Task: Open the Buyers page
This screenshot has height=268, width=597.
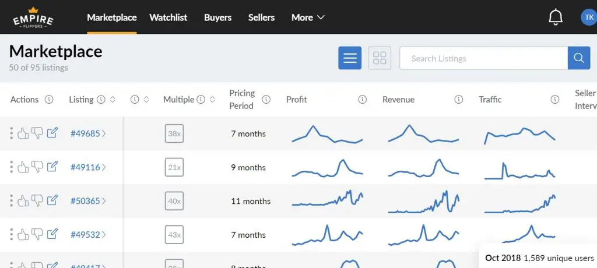Action: (x=218, y=17)
